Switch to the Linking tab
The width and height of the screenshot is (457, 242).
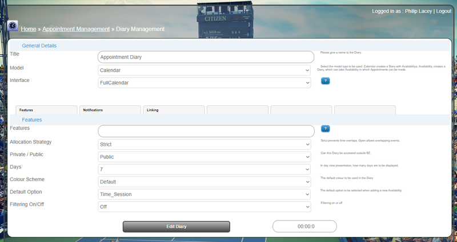tap(174, 110)
